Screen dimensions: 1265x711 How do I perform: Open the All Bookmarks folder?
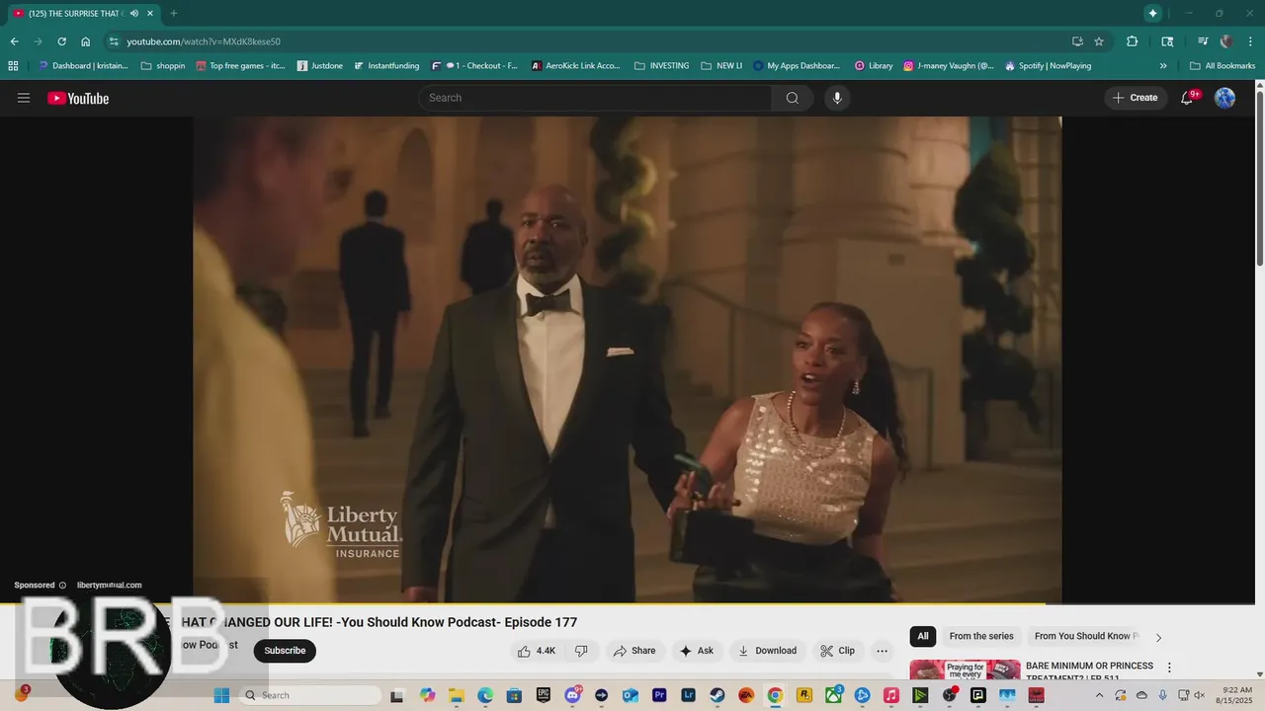(x=1223, y=66)
